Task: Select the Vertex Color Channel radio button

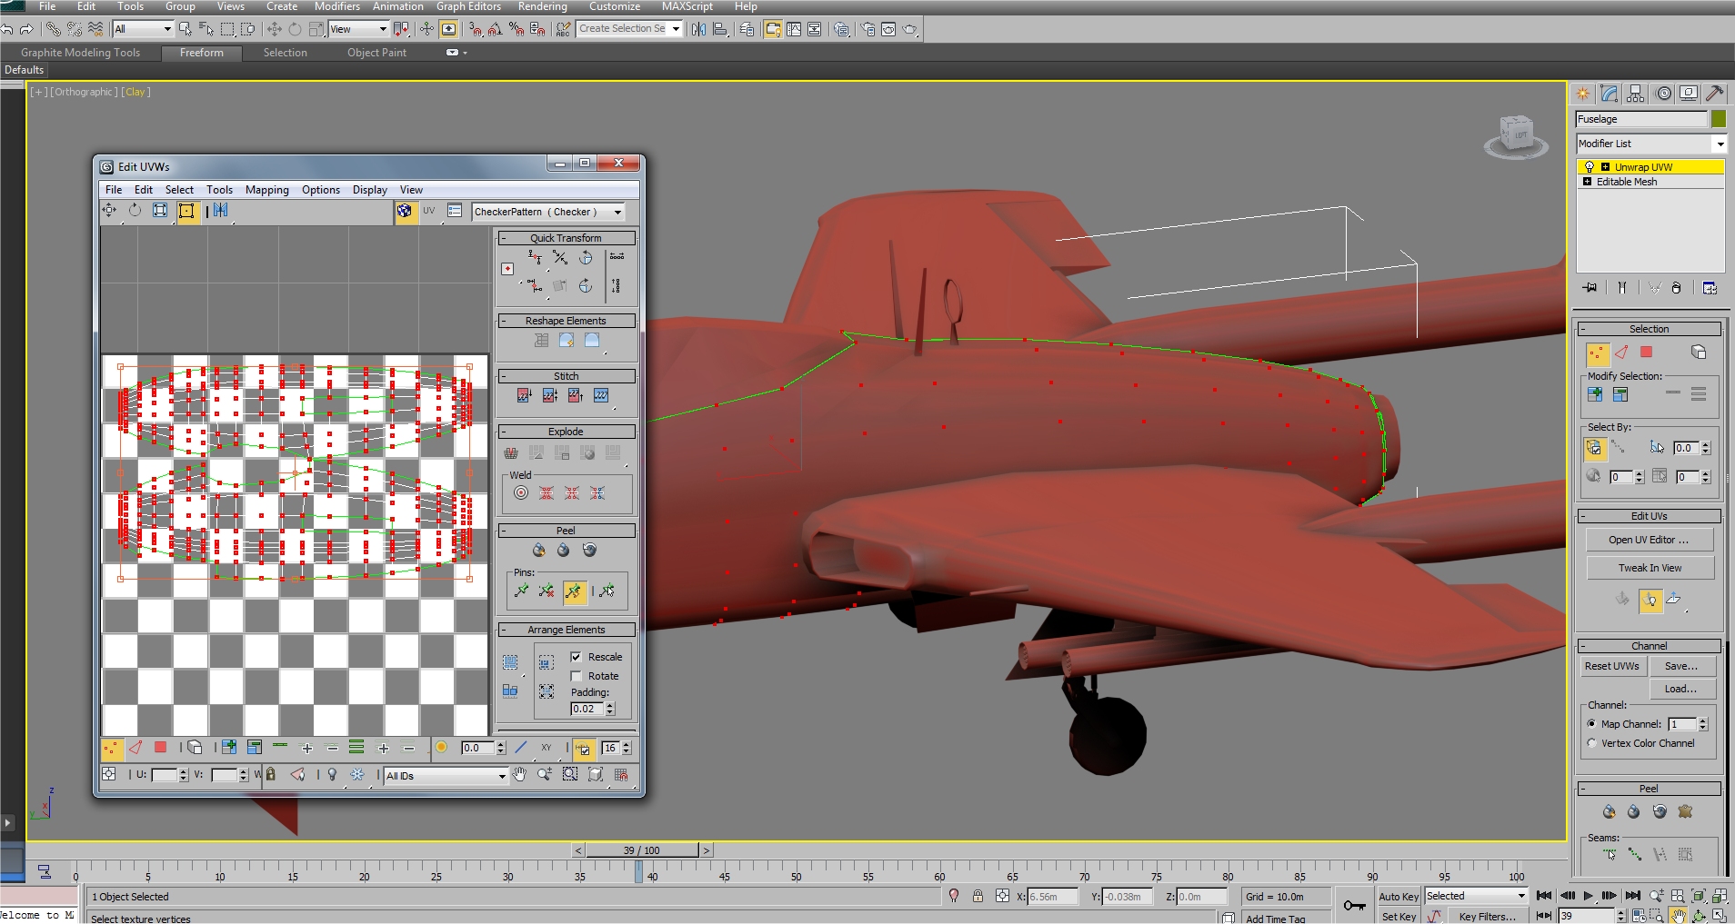Action: point(1592,743)
